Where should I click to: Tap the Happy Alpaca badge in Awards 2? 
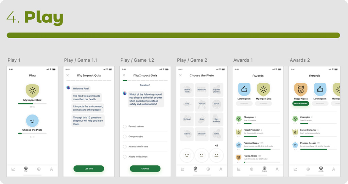[x=300, y=89]
